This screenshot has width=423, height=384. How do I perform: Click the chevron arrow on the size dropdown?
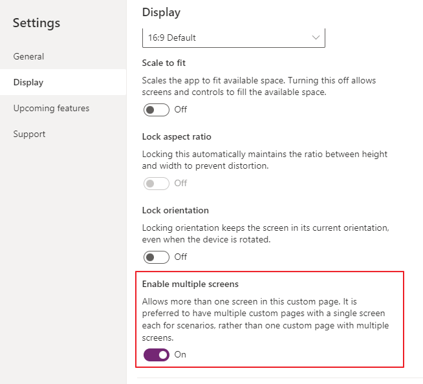coord(316,37)
